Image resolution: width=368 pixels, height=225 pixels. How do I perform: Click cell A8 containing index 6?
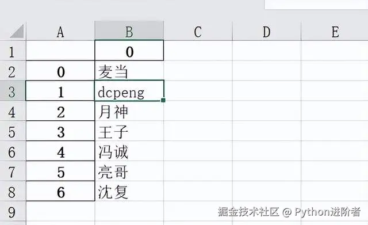coord(60,191)
